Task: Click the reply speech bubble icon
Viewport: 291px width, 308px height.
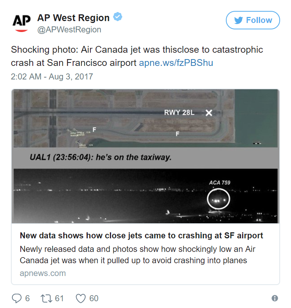Action: (17, 299)
